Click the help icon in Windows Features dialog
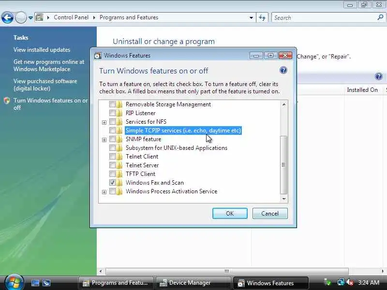This screenshot has height=290, width=387. click(x=283, y=71)
